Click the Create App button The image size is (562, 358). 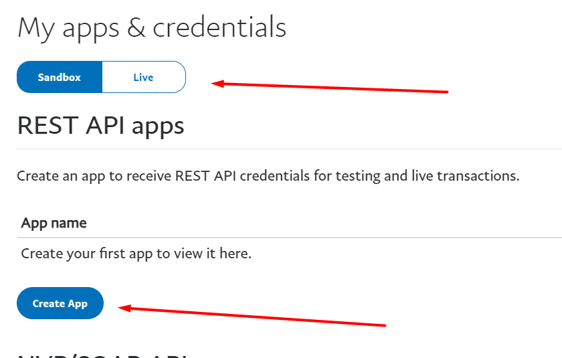click(x=60, y=303)
